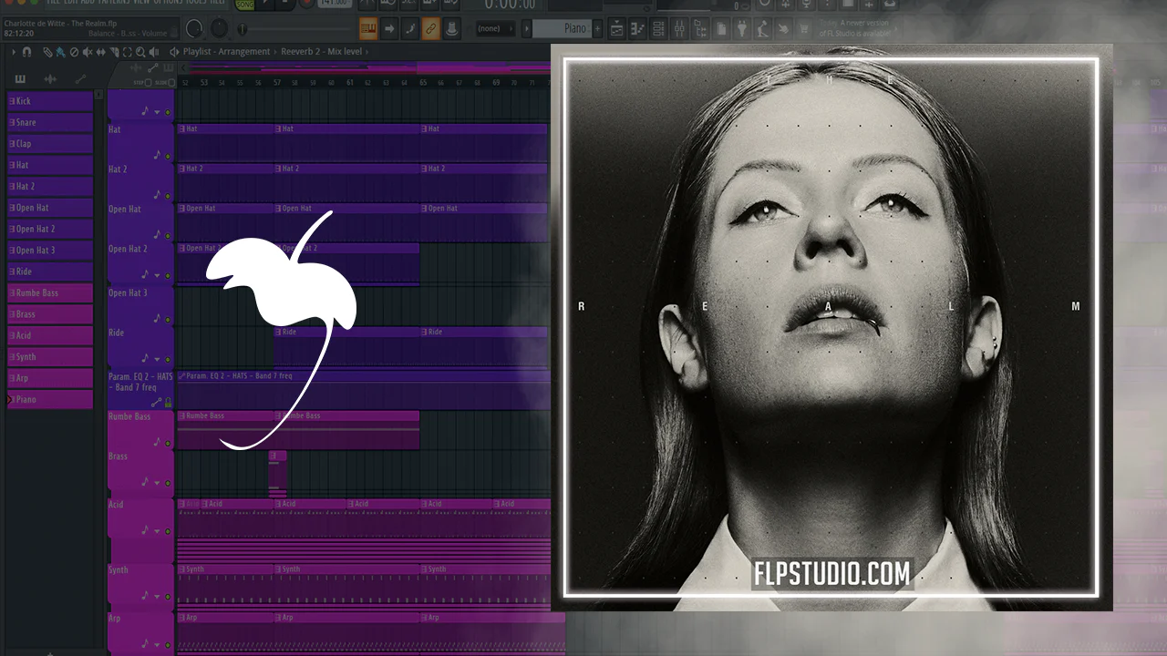
Task: Pick the zoom tool in playlist toolbar
Action: pos(139,52)
